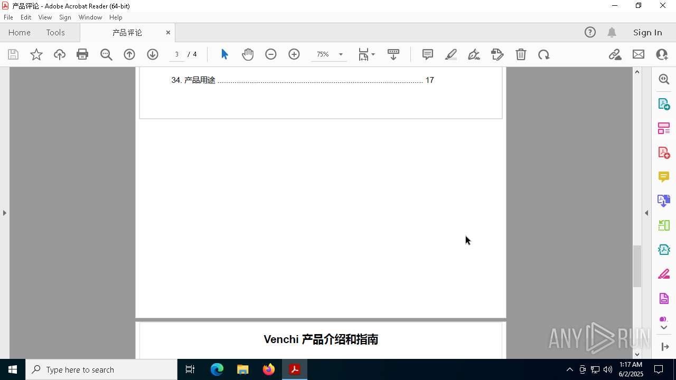Add the file to starred with the star icon

point(36,54)
